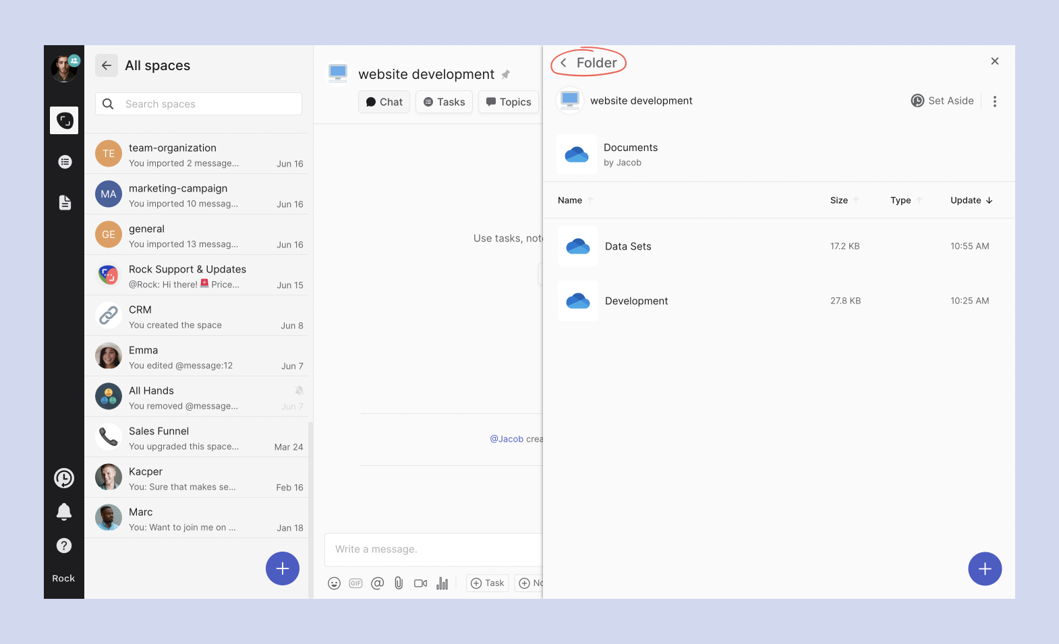Viewport: 1059px width, 644px height.
Task: Click the Set Aside button
Action: [x=942, y=100]
